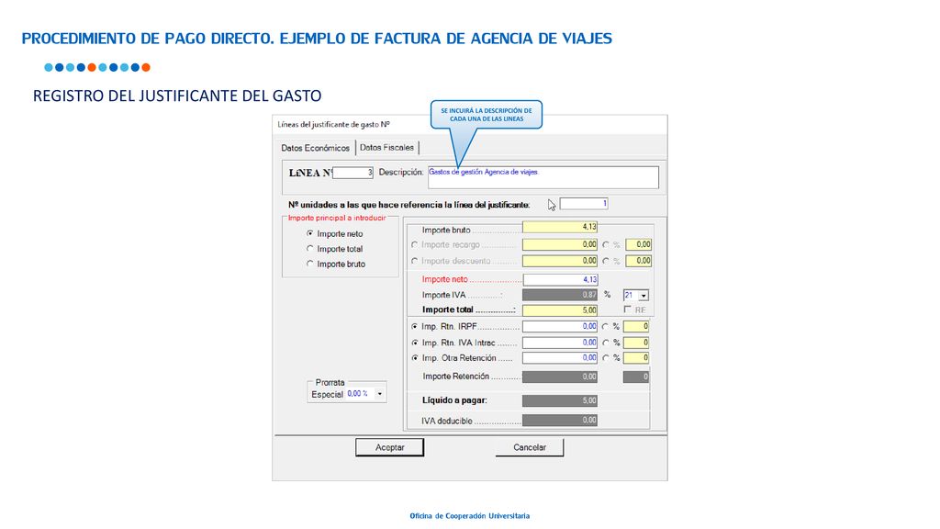Switch to the Datos Económicos tab
Screen dimensions: 940x529
point(316,148)
